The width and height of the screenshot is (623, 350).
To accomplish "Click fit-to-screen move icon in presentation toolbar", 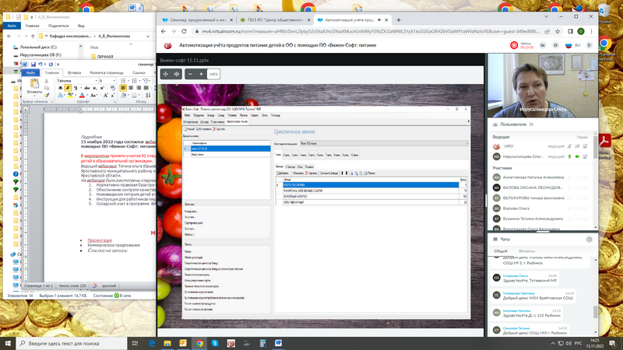I will (166, 74).
